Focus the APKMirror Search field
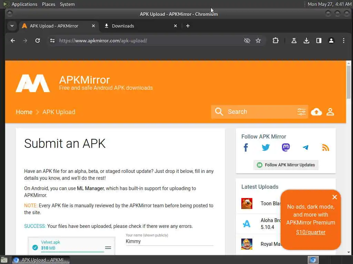Image resolution: width=353 pixels, height=264 pixels. point(260,112)
